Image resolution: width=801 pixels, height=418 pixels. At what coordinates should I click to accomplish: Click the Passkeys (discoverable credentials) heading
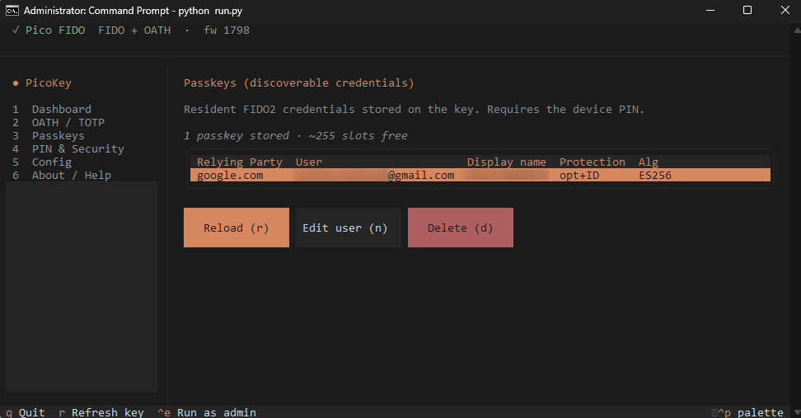299,82
